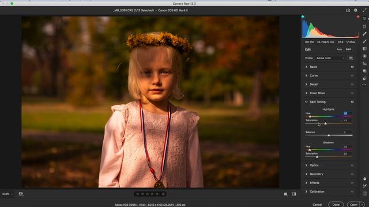Select the Edit panel icon in right toolbar
Image resolution: width=369 pixels, height=207 pixels.
[x=364, y=19]
